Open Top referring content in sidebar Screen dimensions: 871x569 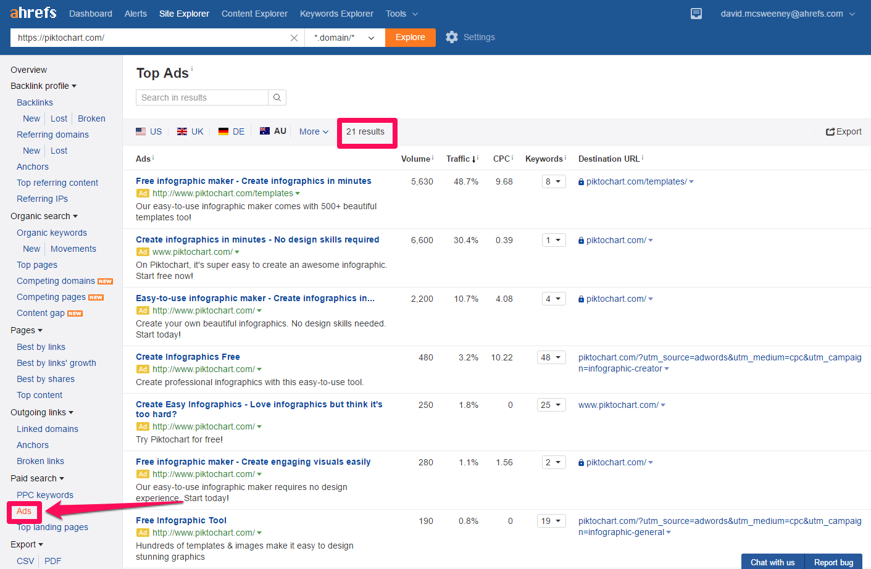pos(57,183)
